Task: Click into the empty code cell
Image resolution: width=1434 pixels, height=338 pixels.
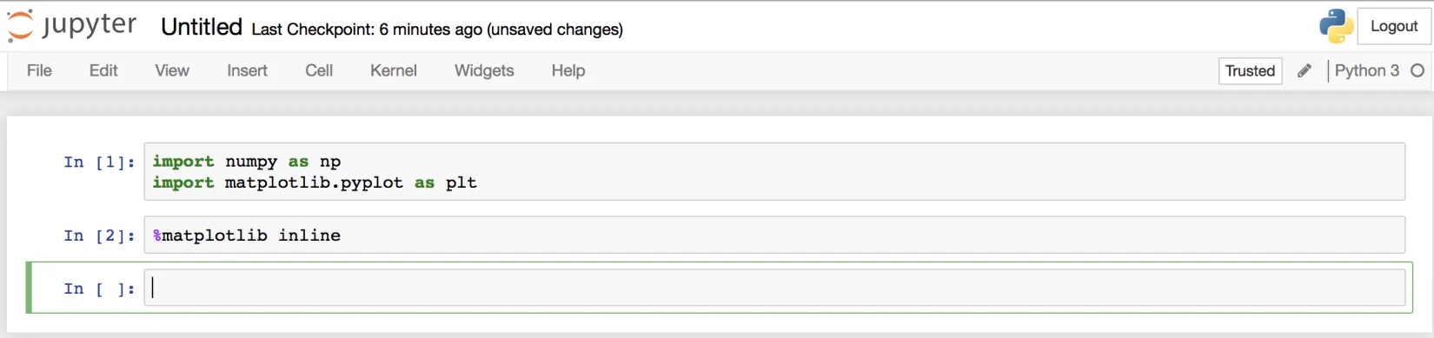Action: (x=774, y=288)
